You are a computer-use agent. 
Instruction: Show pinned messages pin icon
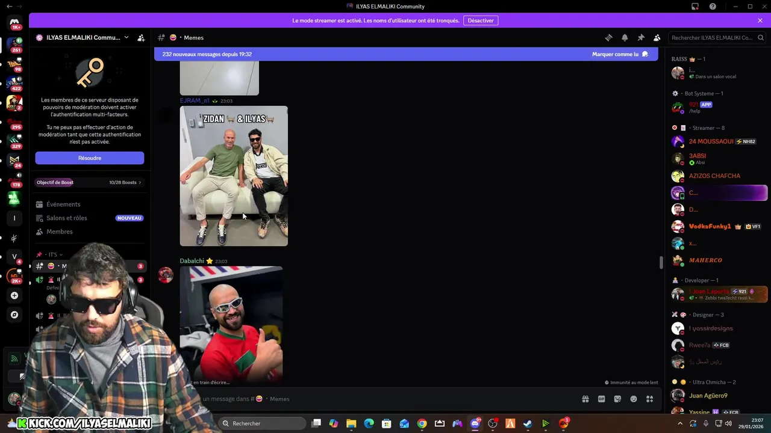[x=641, y=37]
